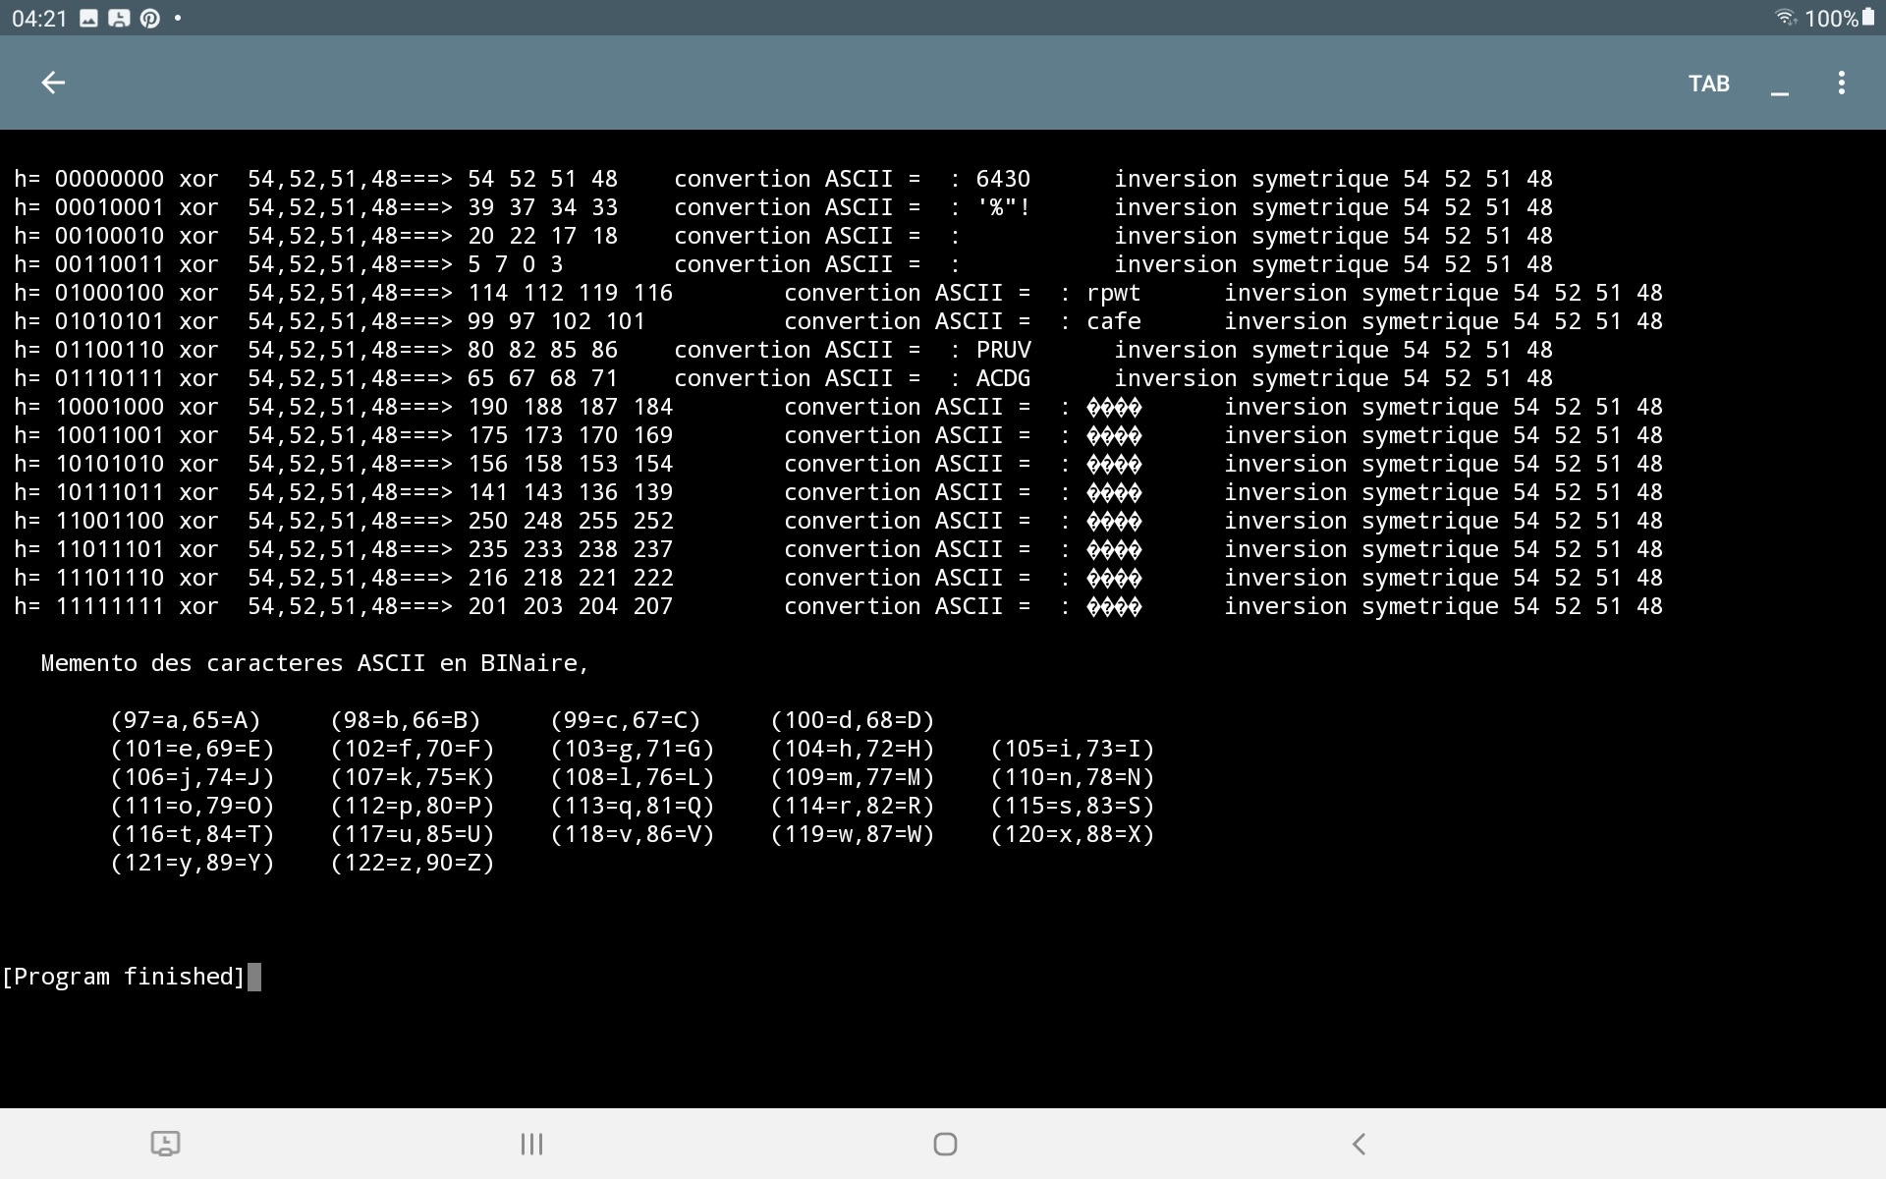This screenshot has height=1179, width=1886.
Task: Tap the (122=z,90=Z) memento entry
Action: click(413, 863)
